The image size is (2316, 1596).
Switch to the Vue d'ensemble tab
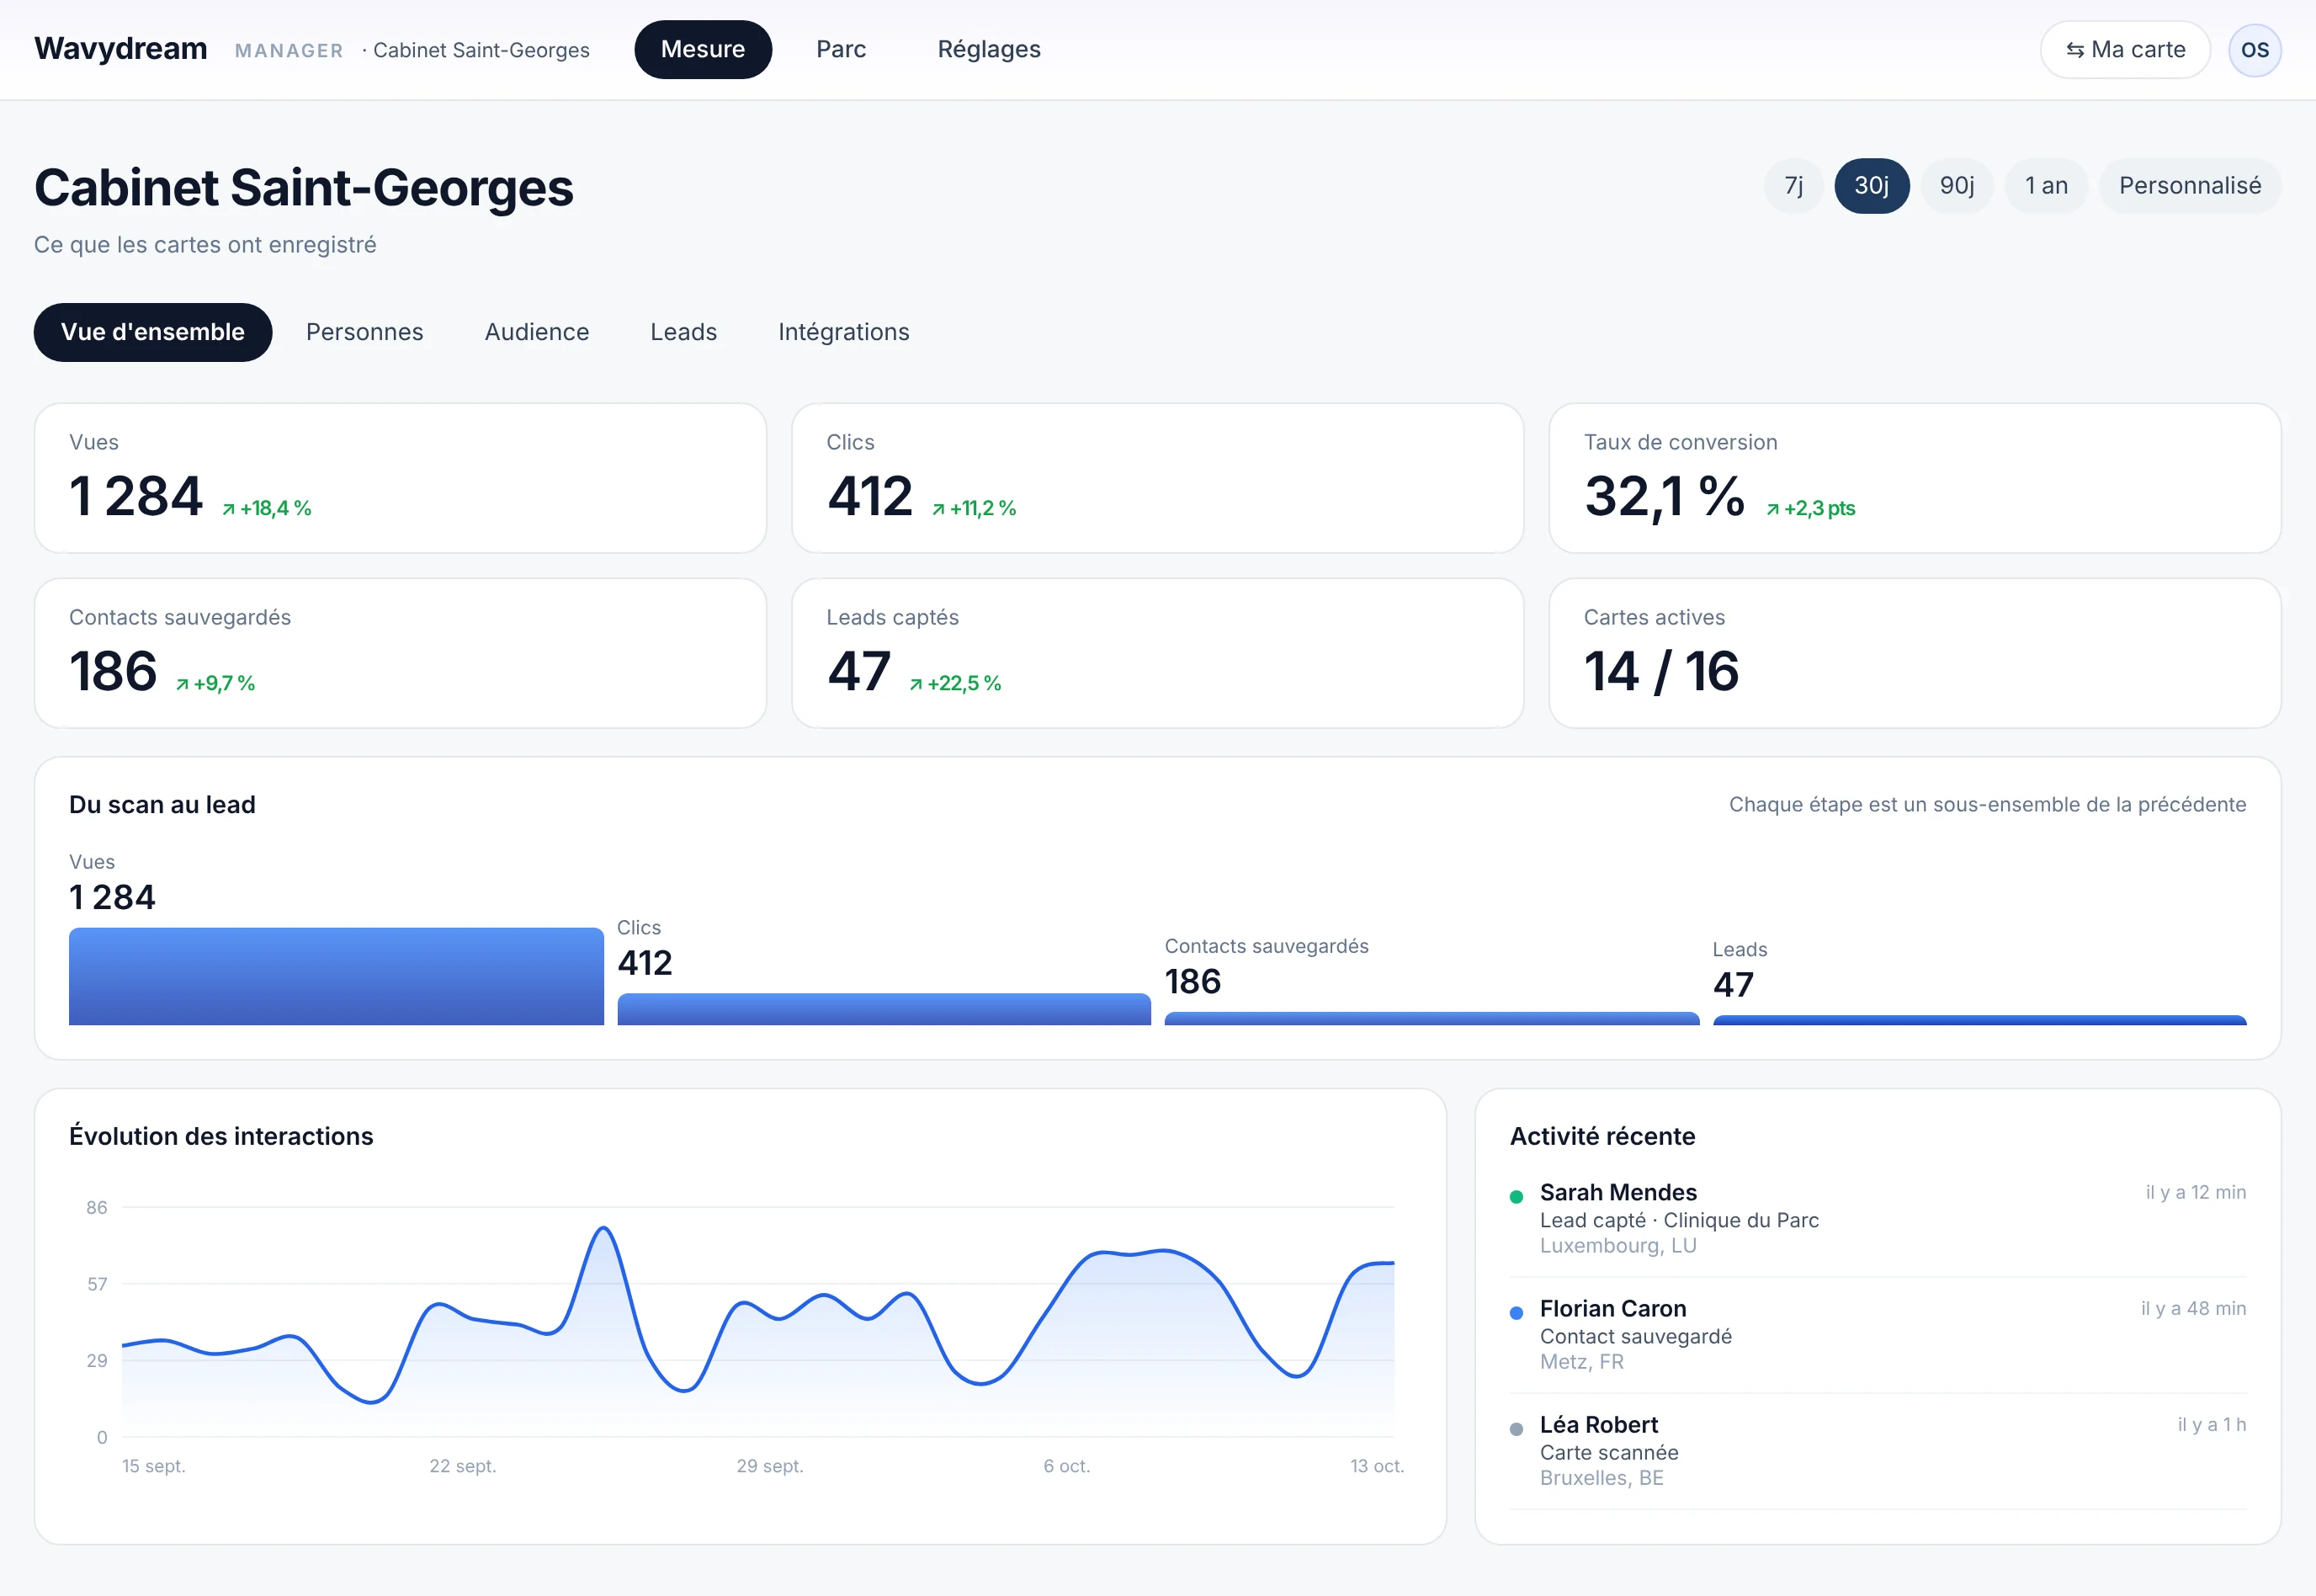(x=153, y=332)
